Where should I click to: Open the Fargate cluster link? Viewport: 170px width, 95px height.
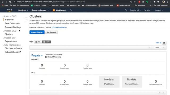click(37, 55)
